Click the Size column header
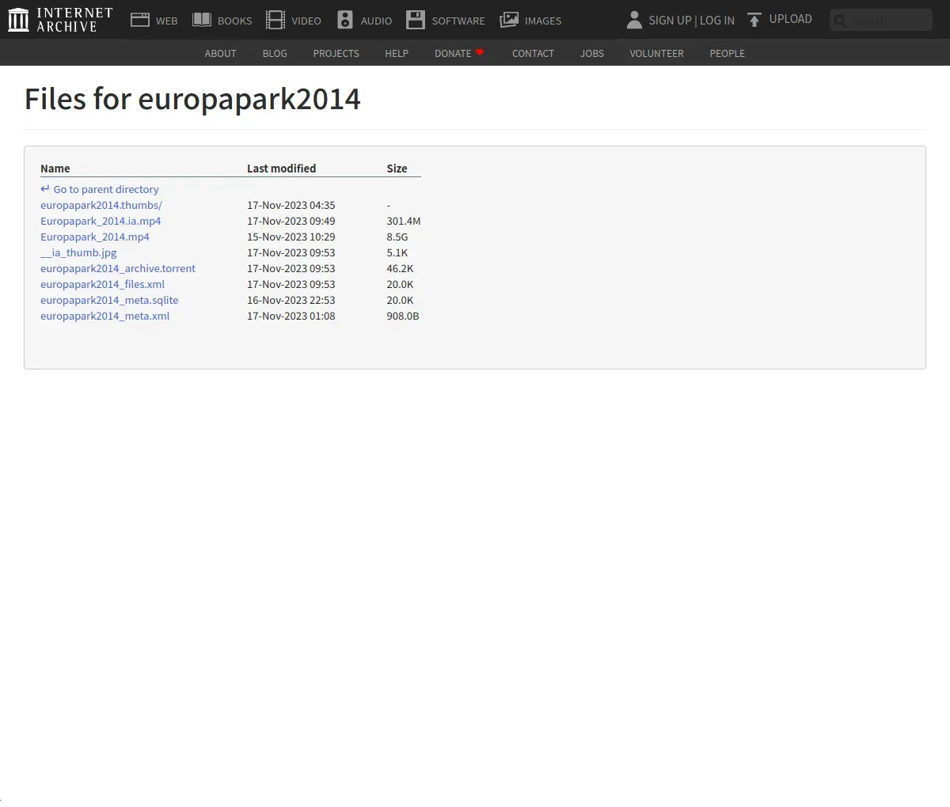The image size is (950, 807). [397, 169]
